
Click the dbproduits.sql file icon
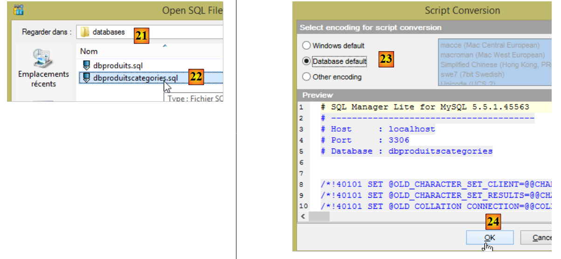point(86,66)
